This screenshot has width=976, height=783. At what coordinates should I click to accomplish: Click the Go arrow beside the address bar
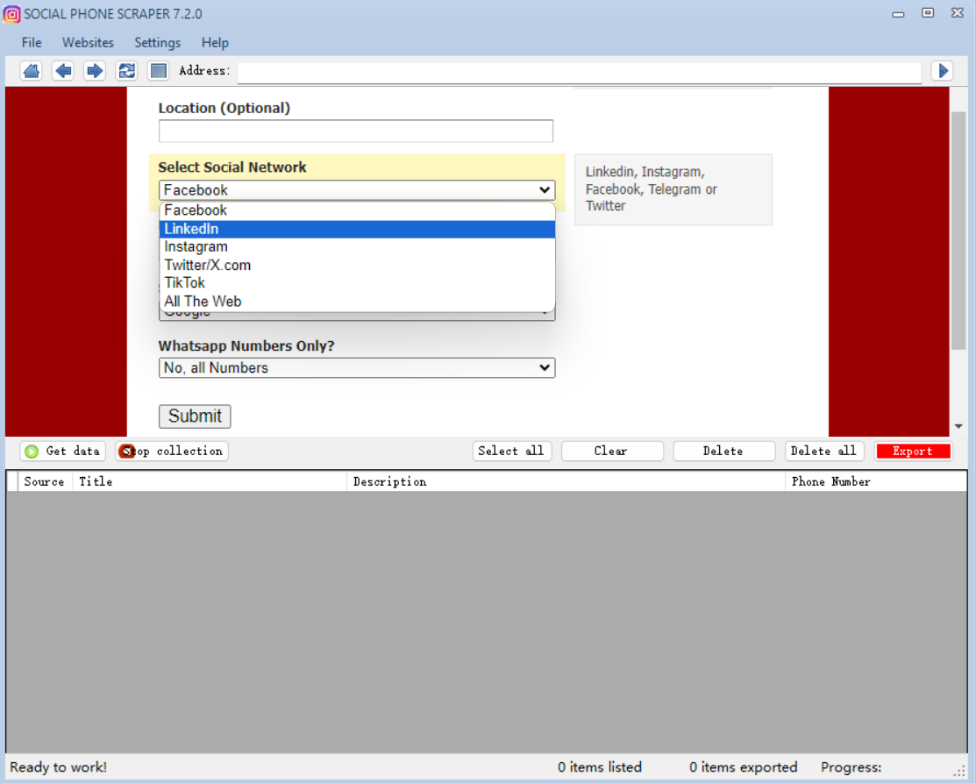pos(943,71)
